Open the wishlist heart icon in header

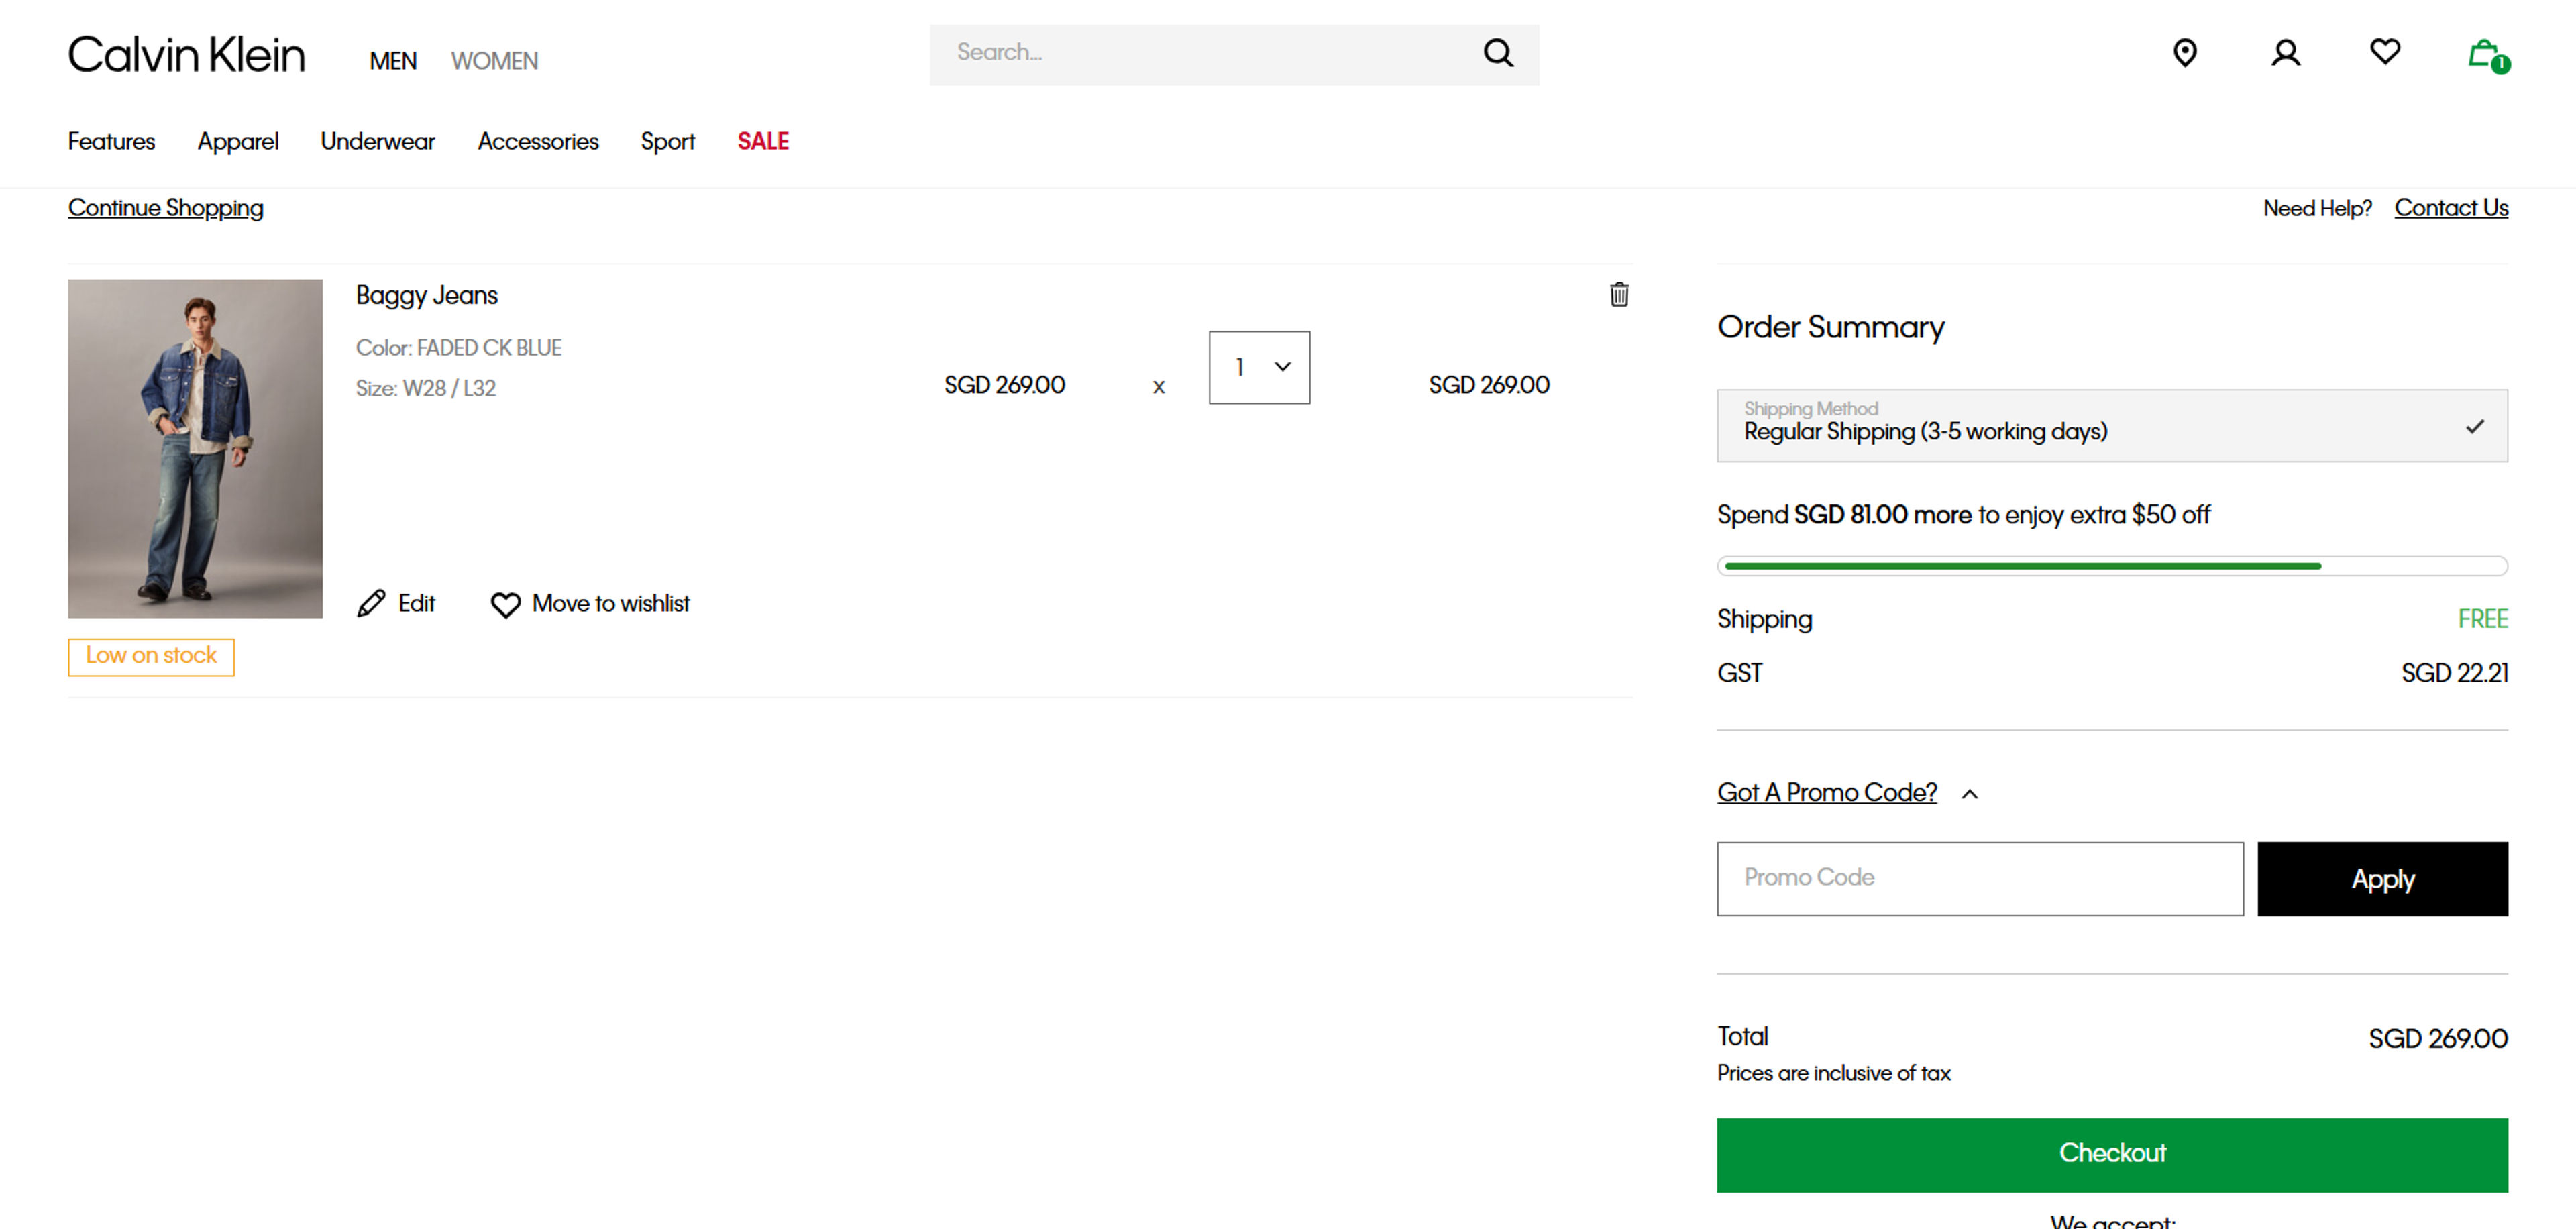[2384, 51]
